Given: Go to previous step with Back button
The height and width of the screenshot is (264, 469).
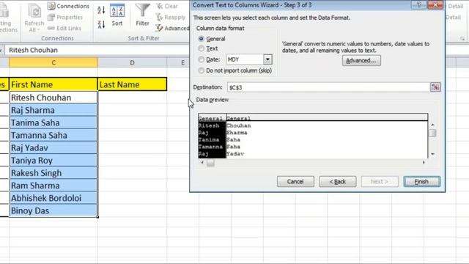Looking at the screenshot, I should (337, 181).
